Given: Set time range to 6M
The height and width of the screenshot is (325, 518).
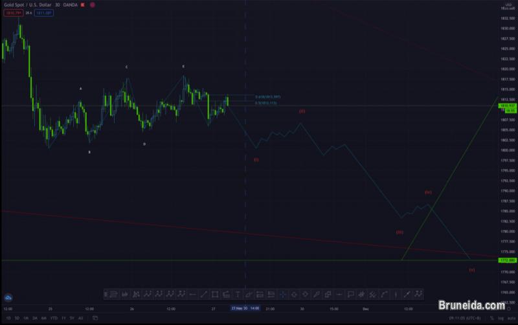Looking at the screenshot, I should pos(43,319).
